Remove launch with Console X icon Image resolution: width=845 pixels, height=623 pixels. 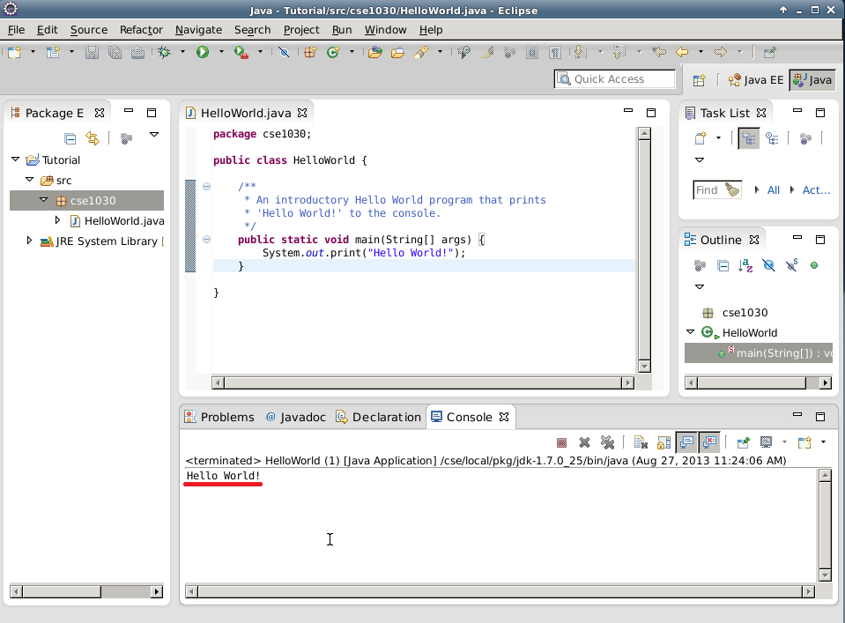584,442
